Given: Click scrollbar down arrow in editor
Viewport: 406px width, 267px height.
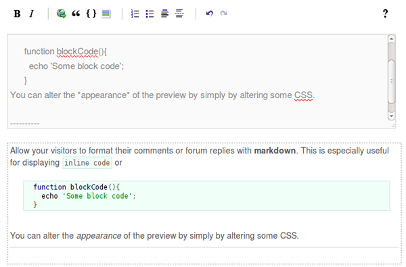Looking at the screenshot, I should tap(392, 116).
